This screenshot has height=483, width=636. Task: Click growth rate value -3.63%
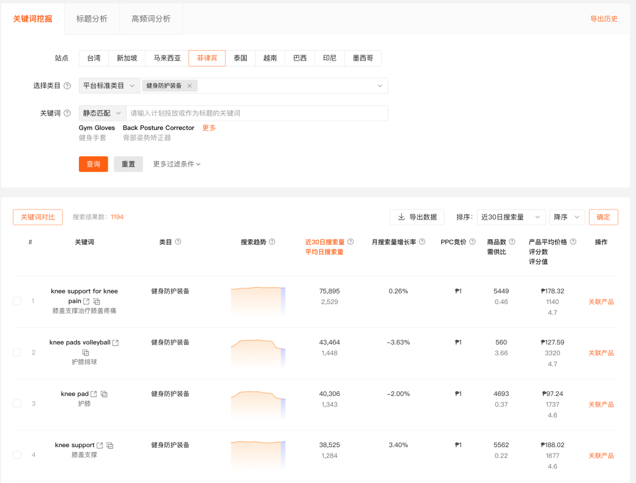(398, 342)
